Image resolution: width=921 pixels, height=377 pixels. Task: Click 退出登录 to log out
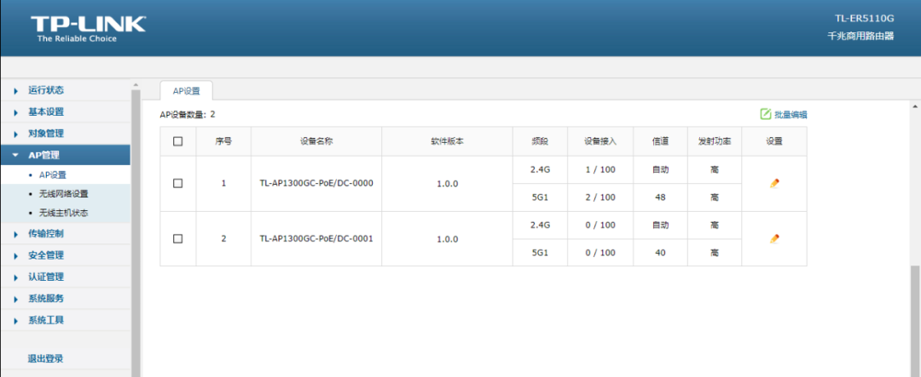[x=45, y=359]
